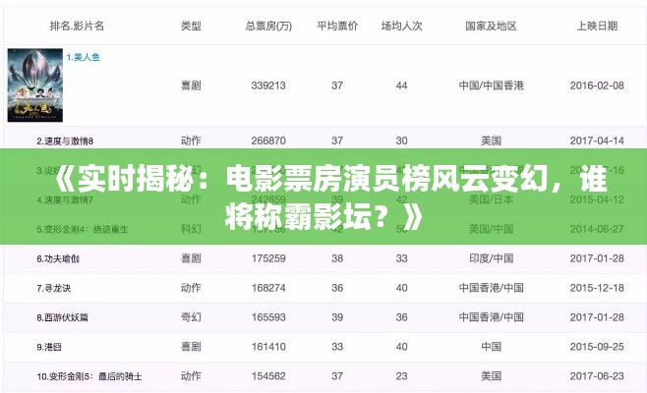The height and width of the screenshot is (393, 647).
Task: Click 中国香港/中国 cell in 西游伏妖篇 row
Action: click(491, 317)
